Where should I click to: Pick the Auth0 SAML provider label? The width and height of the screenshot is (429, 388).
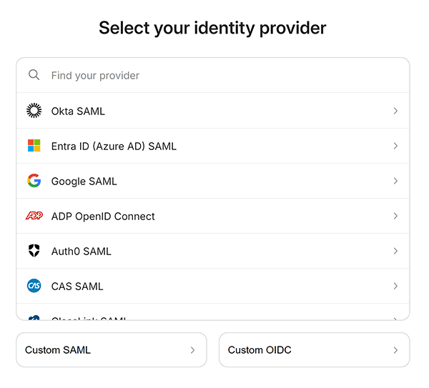tap(82, 252)
